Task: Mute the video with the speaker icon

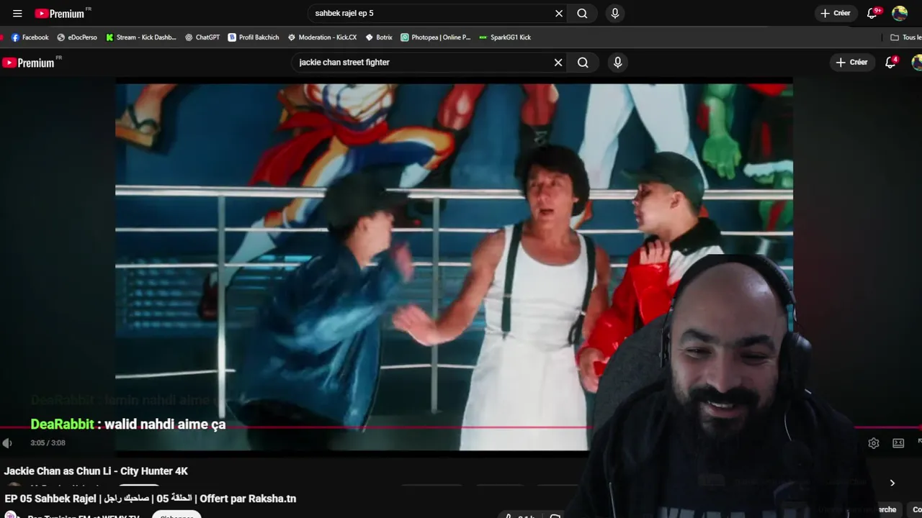Action: click(7, 443)
